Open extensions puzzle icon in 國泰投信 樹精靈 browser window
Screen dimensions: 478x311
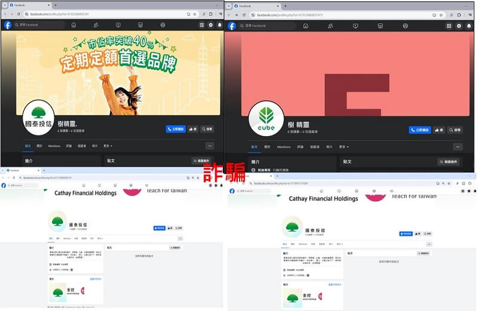[x=211, y=14]
